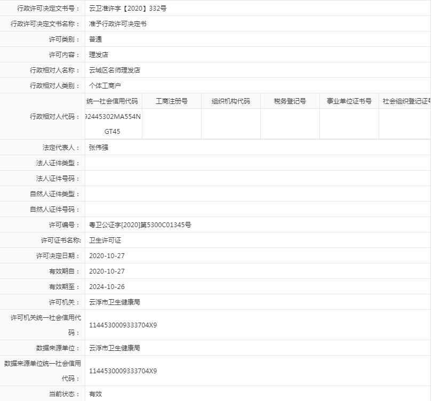This screenshot has width=433, height=401.
Task: Click the 法定代表人 label
Action: 61,148
